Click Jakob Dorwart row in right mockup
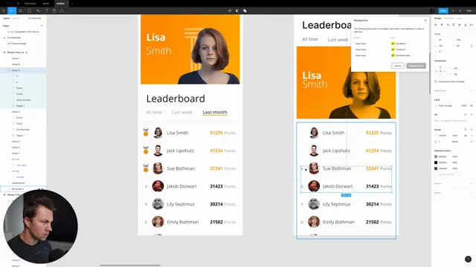 click(346, 186)
